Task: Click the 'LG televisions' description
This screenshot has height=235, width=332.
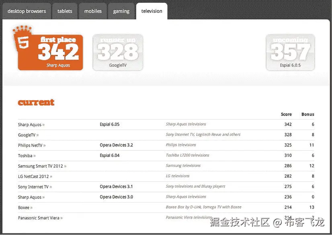Action: [178, 176]
